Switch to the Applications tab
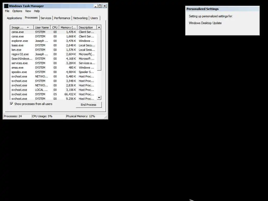Viewport: 268px width, 201px height. click(x=14, y=18)
